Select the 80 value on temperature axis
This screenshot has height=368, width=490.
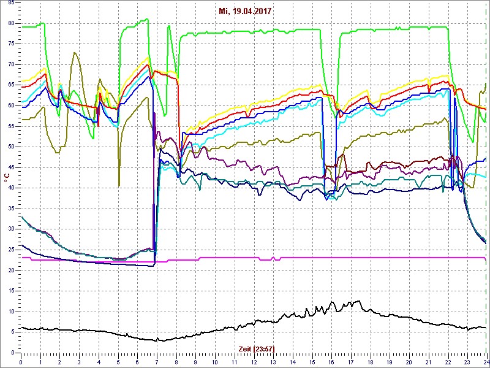coord(10,23)
